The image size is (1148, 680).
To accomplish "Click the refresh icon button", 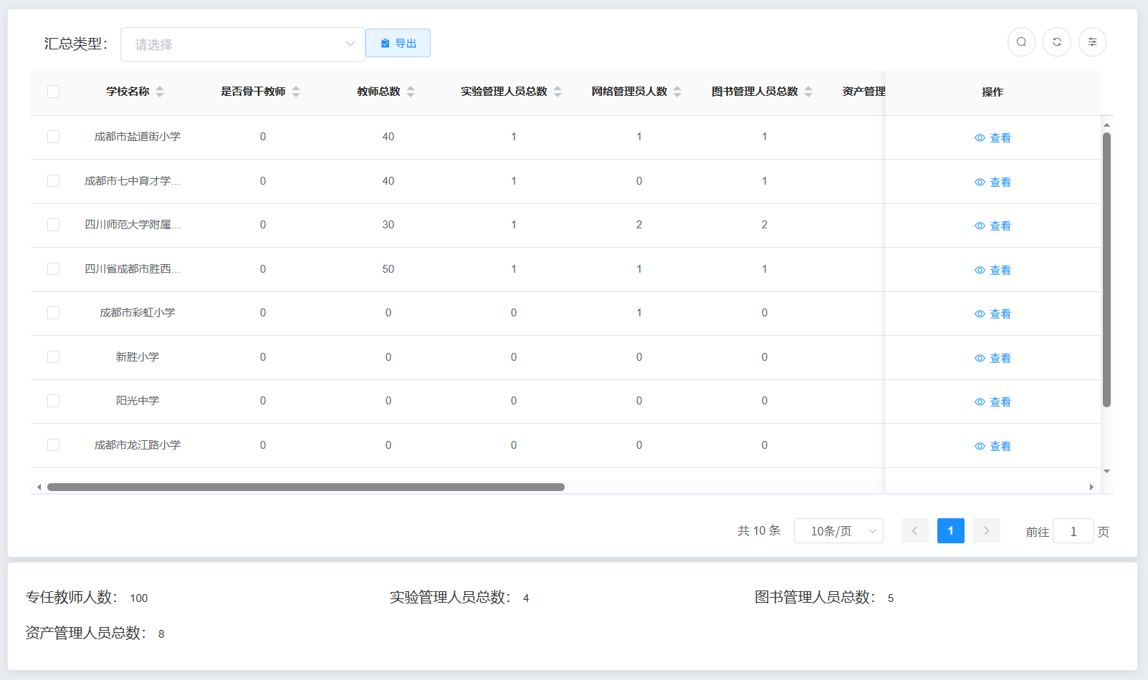I will coord(1056,42).
